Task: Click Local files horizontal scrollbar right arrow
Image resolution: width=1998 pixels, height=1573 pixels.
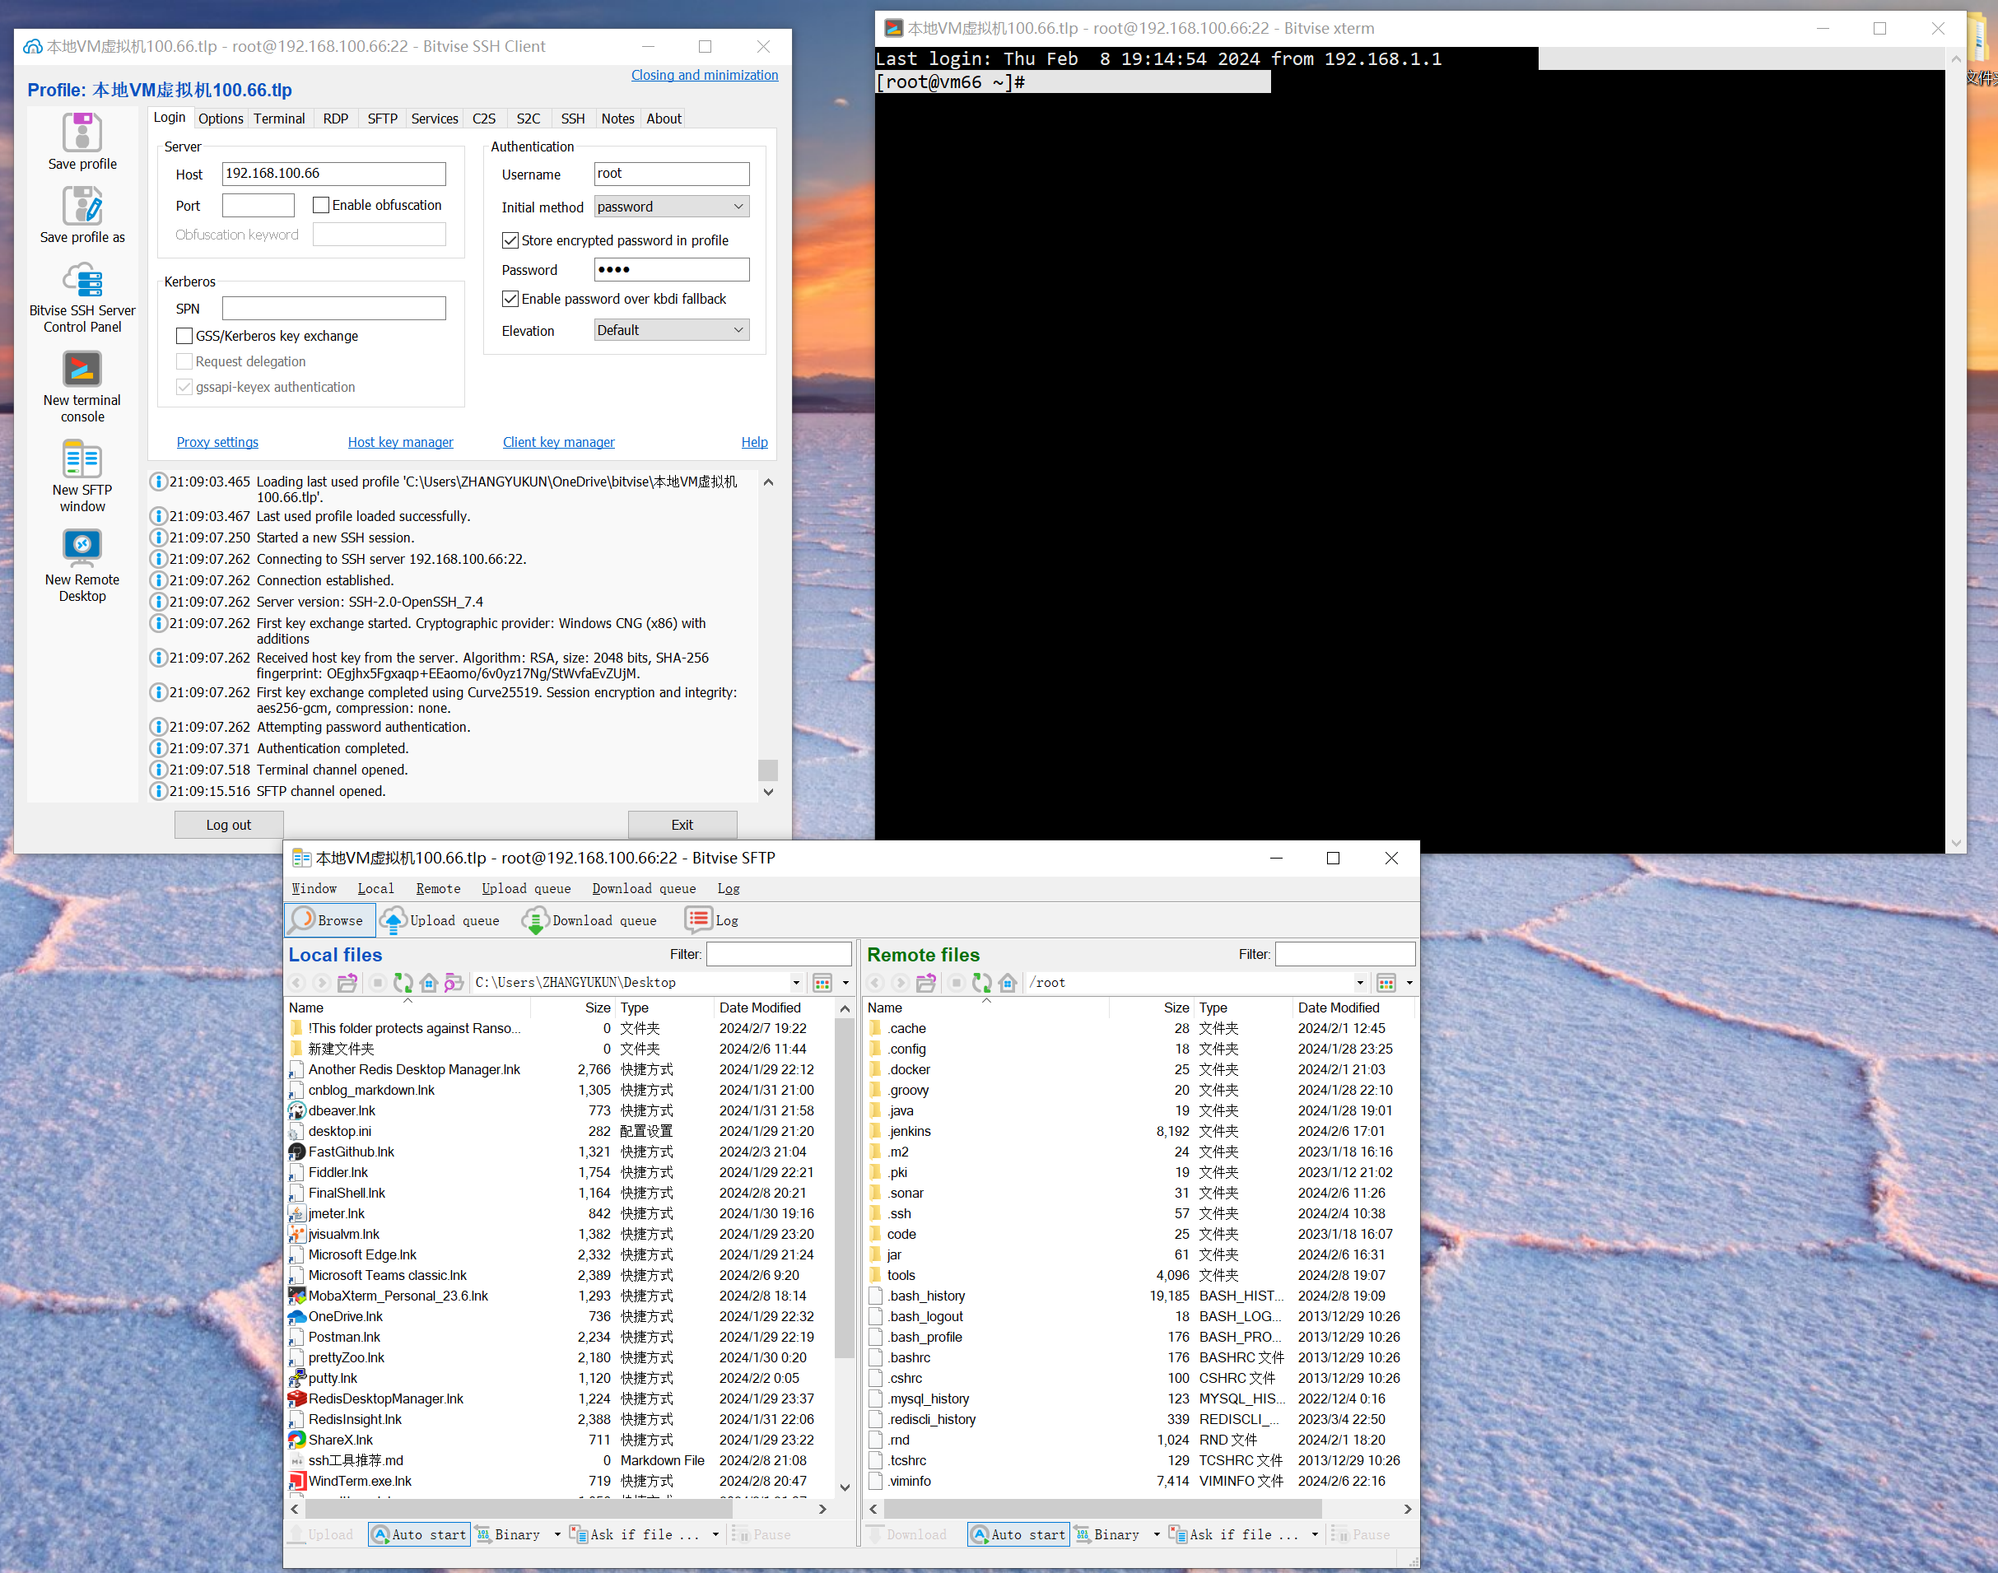Action: pos(822,1510)
